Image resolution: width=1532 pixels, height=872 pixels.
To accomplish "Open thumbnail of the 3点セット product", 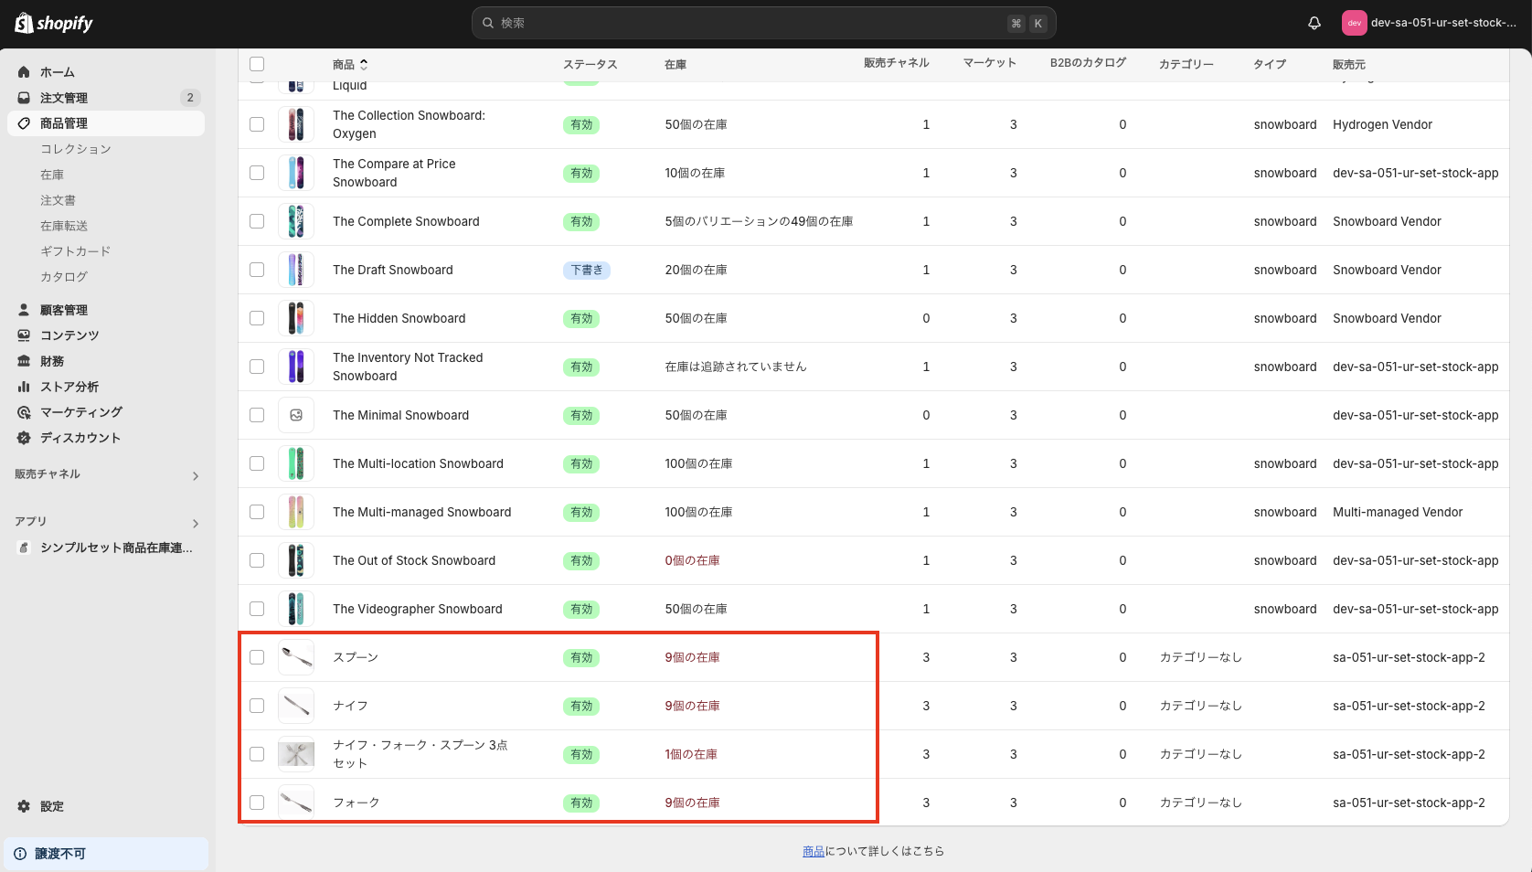I will tap(296, 754).
